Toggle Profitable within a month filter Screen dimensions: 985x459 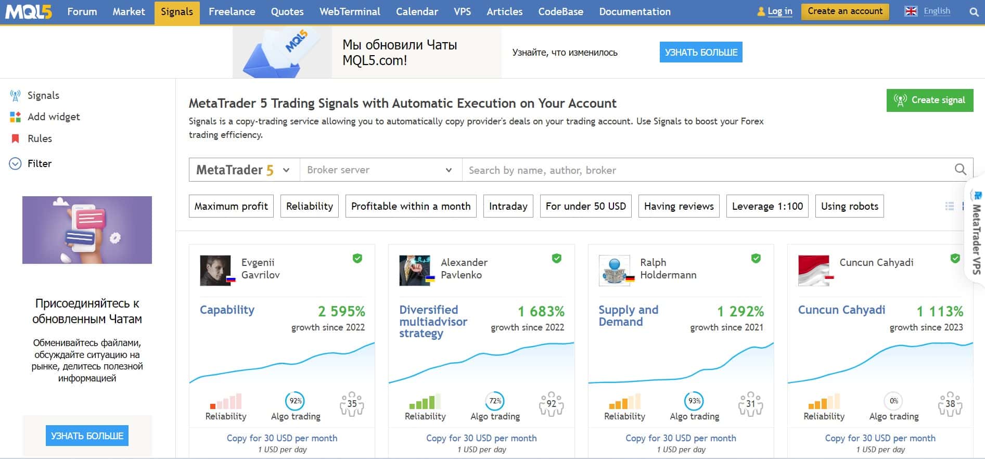[x=411, y=206]
